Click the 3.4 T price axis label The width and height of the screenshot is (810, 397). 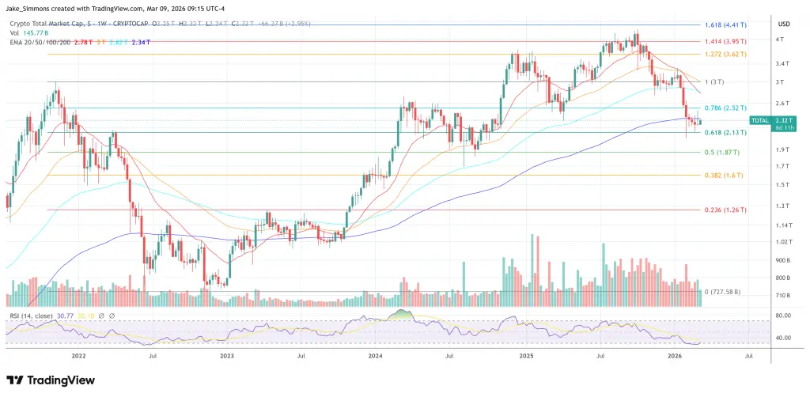[782, 63]
